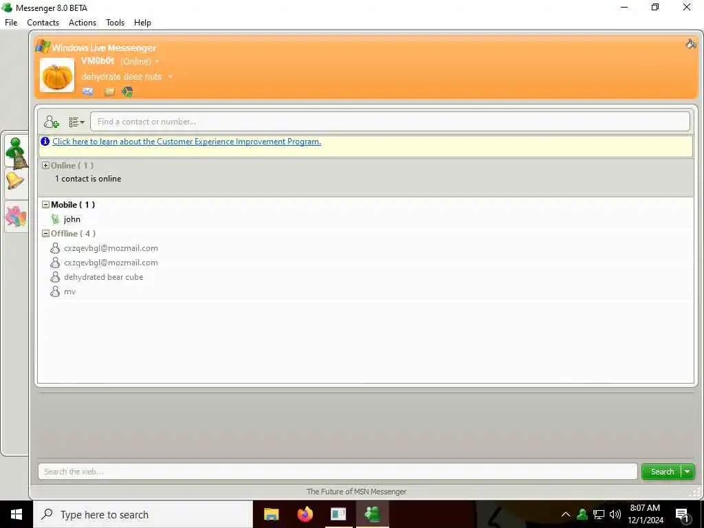Screen dimensions: 704x528
Task: Select second cxzqevbgl@mozmail.com contact
Action: click(x=111, y=263)
